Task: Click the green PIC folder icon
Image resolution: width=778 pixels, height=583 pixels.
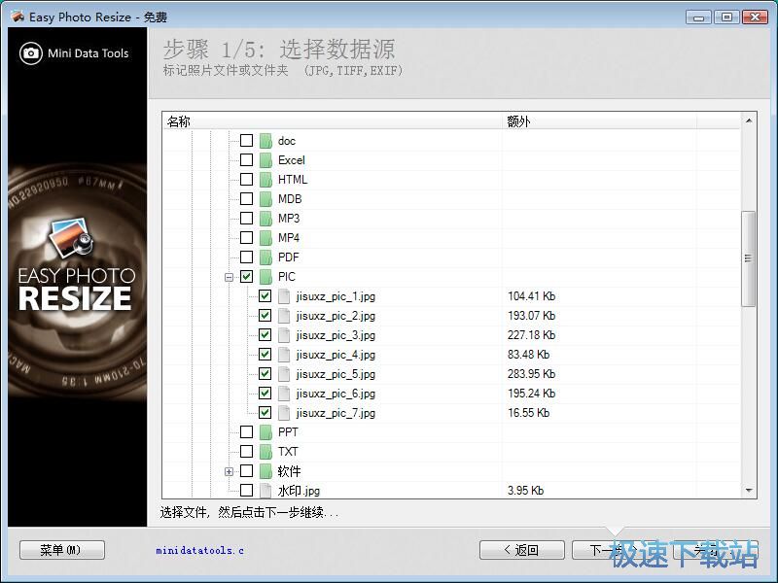Action: click(x=265, y=277)
